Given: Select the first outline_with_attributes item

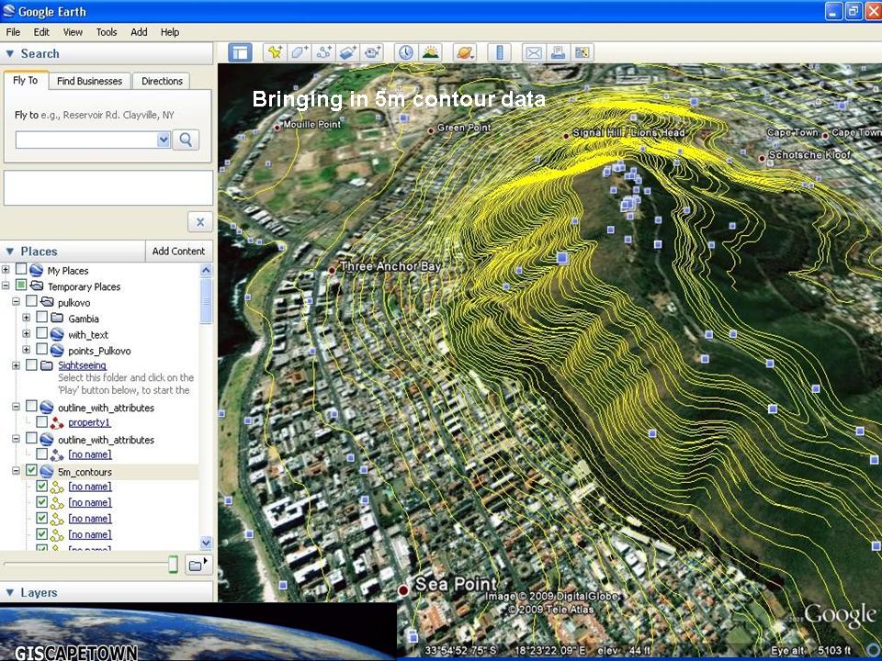Looking at the screenshot, I should pos(106,408).
